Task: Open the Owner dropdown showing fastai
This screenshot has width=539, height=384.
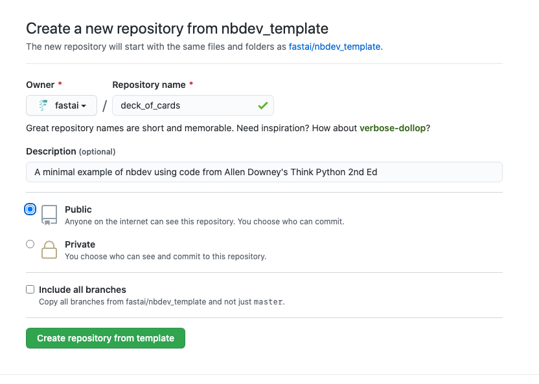Action: pos(62,105)
